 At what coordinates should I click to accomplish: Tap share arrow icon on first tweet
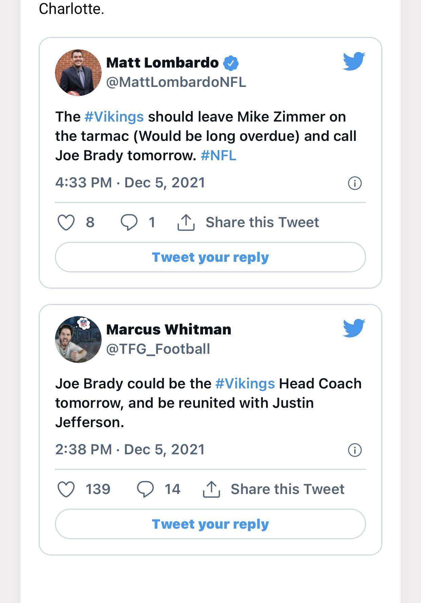tap(186, 222)
